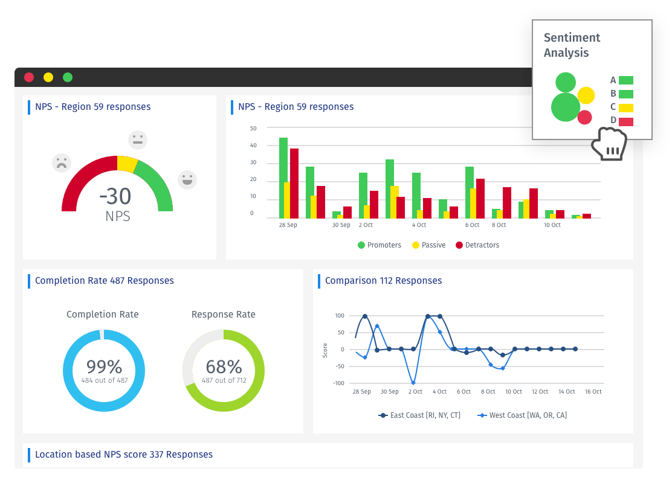Click the 99% Completion Rate donut chart

click(104, 367)
